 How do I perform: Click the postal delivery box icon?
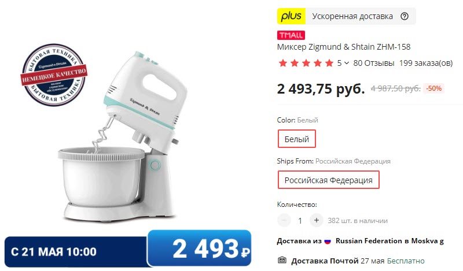coord(282,261)
